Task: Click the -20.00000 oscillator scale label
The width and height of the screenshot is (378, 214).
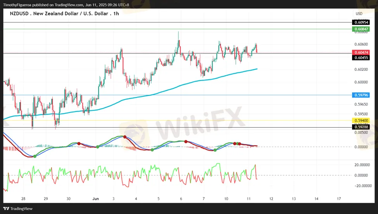Action: coord(361,185)
